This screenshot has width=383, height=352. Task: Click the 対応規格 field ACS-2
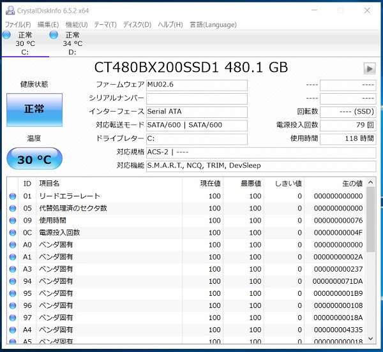261,152
